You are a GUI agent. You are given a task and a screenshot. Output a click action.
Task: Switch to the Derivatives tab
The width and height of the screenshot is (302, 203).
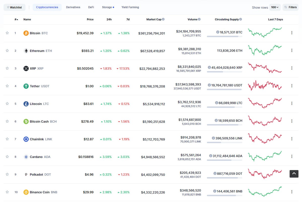73,7
